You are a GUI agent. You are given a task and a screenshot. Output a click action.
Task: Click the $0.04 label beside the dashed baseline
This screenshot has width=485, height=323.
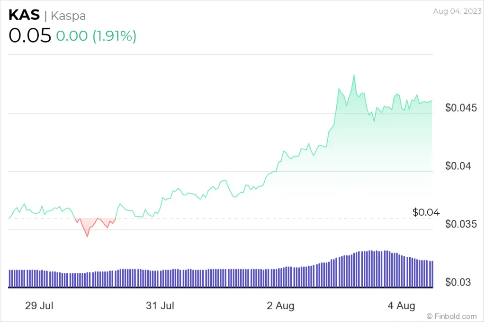point(426,212)
